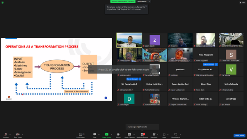Open more options on 024_Hilman tile

pos(216,64)
